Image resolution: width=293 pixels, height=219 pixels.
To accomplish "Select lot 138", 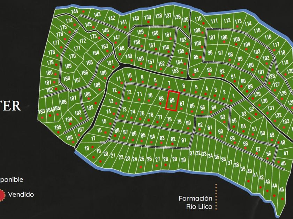I will [159, 16].
